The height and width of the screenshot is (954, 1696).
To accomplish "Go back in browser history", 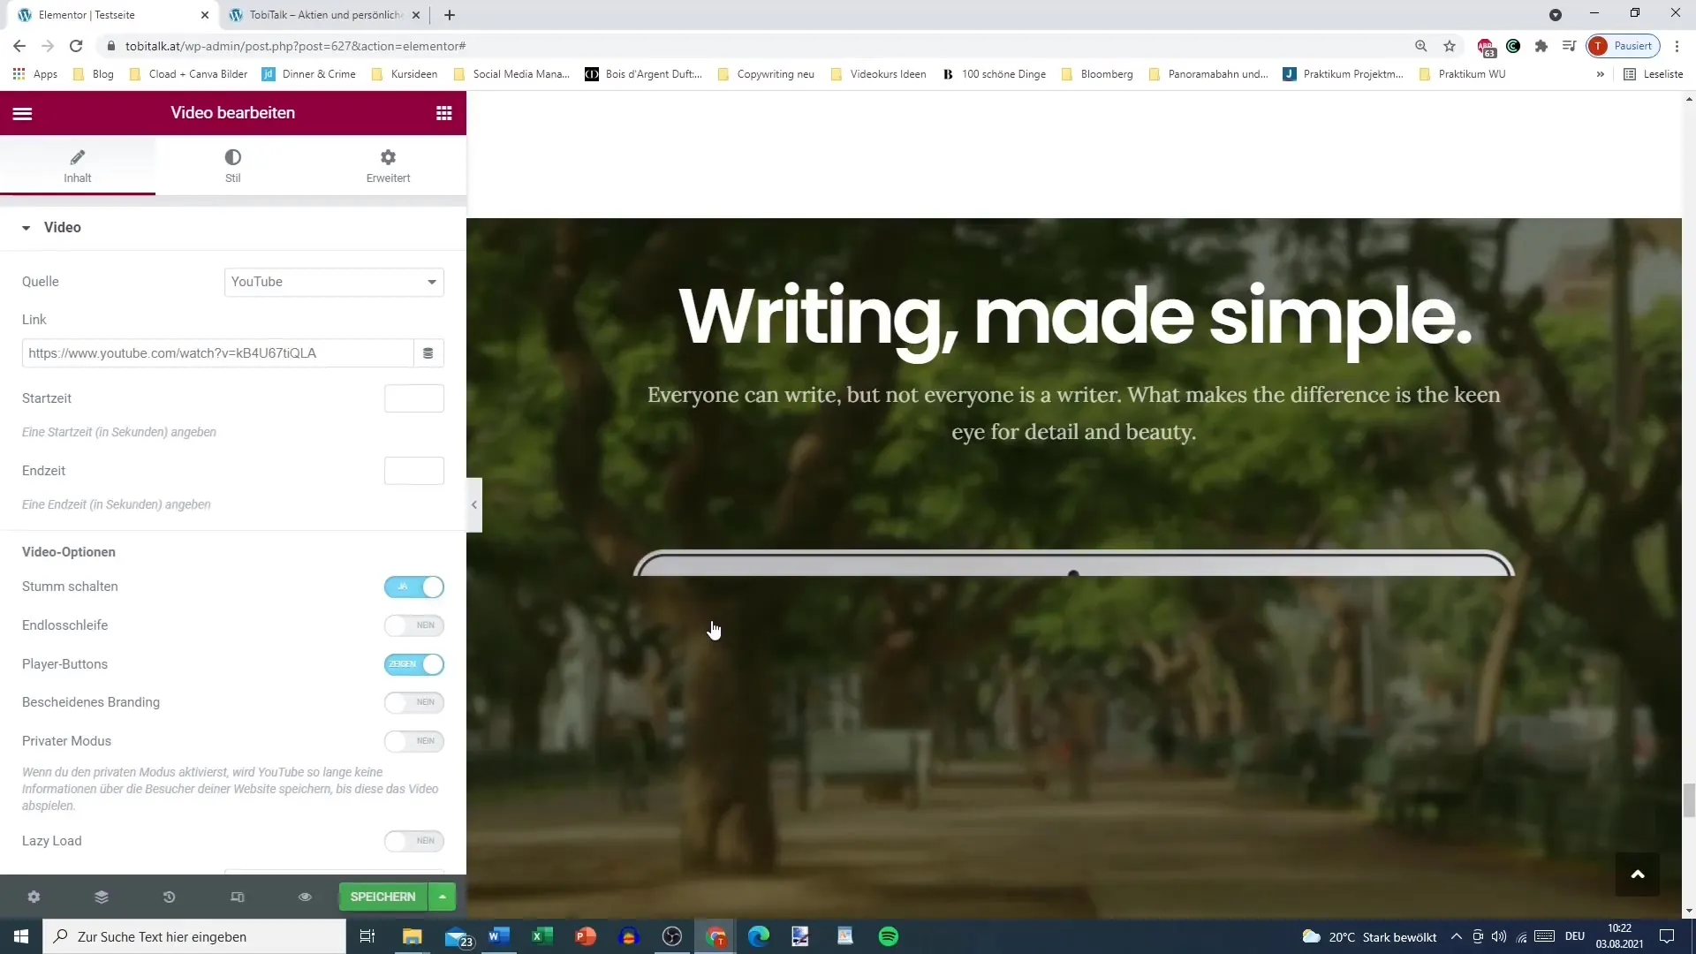I will pos(19,46).
